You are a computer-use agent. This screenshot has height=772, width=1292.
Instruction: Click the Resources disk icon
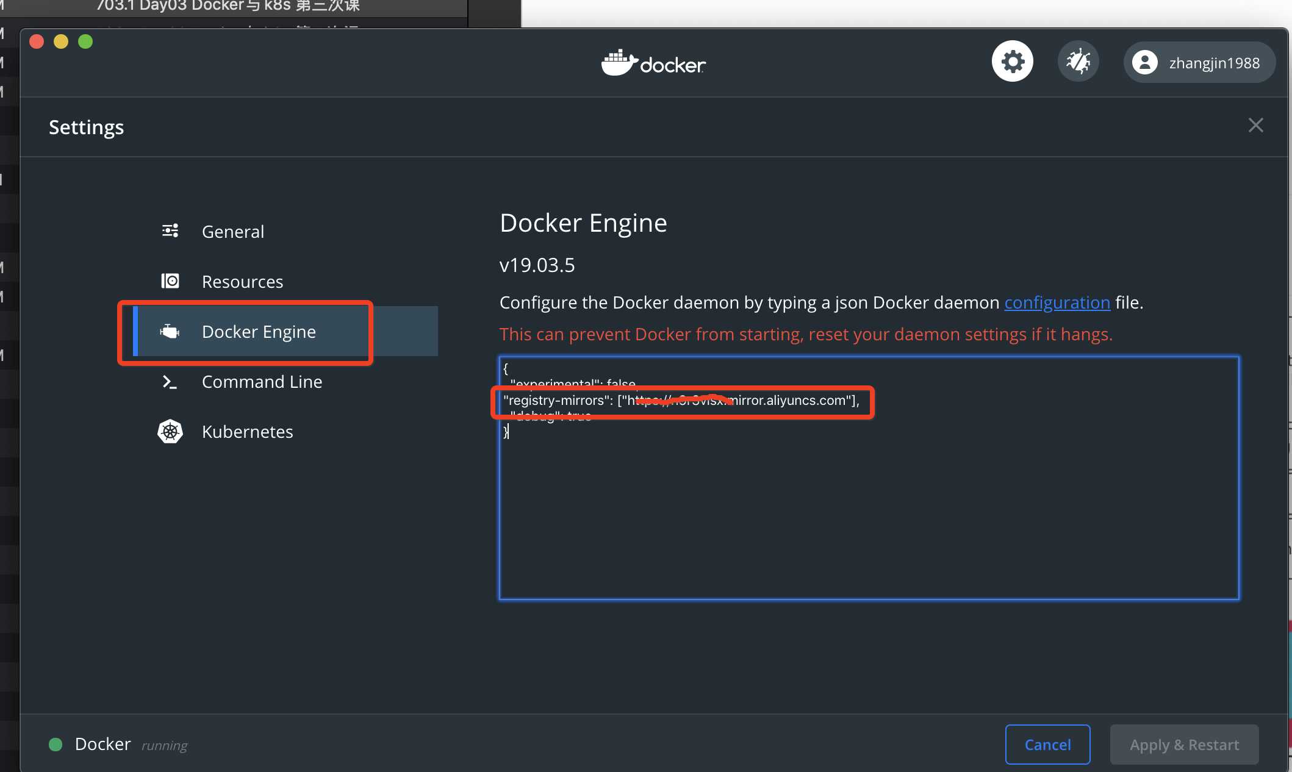click(x=170, y=281)
